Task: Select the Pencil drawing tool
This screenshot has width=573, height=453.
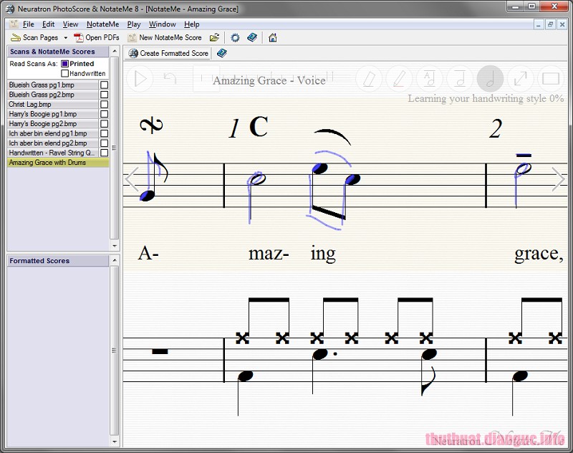Action: (x=399, y=79)
